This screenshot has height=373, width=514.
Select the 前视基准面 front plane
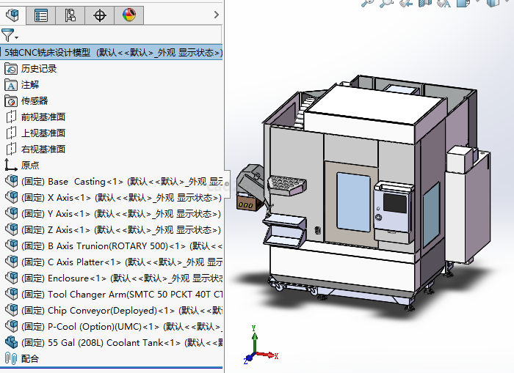[x=43, y=117]
